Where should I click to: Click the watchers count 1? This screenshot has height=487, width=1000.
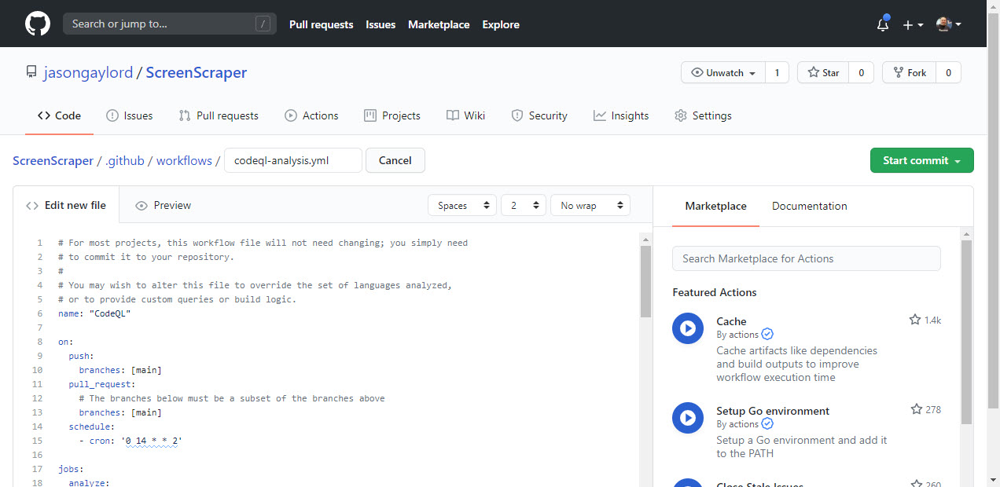[777, 73]
